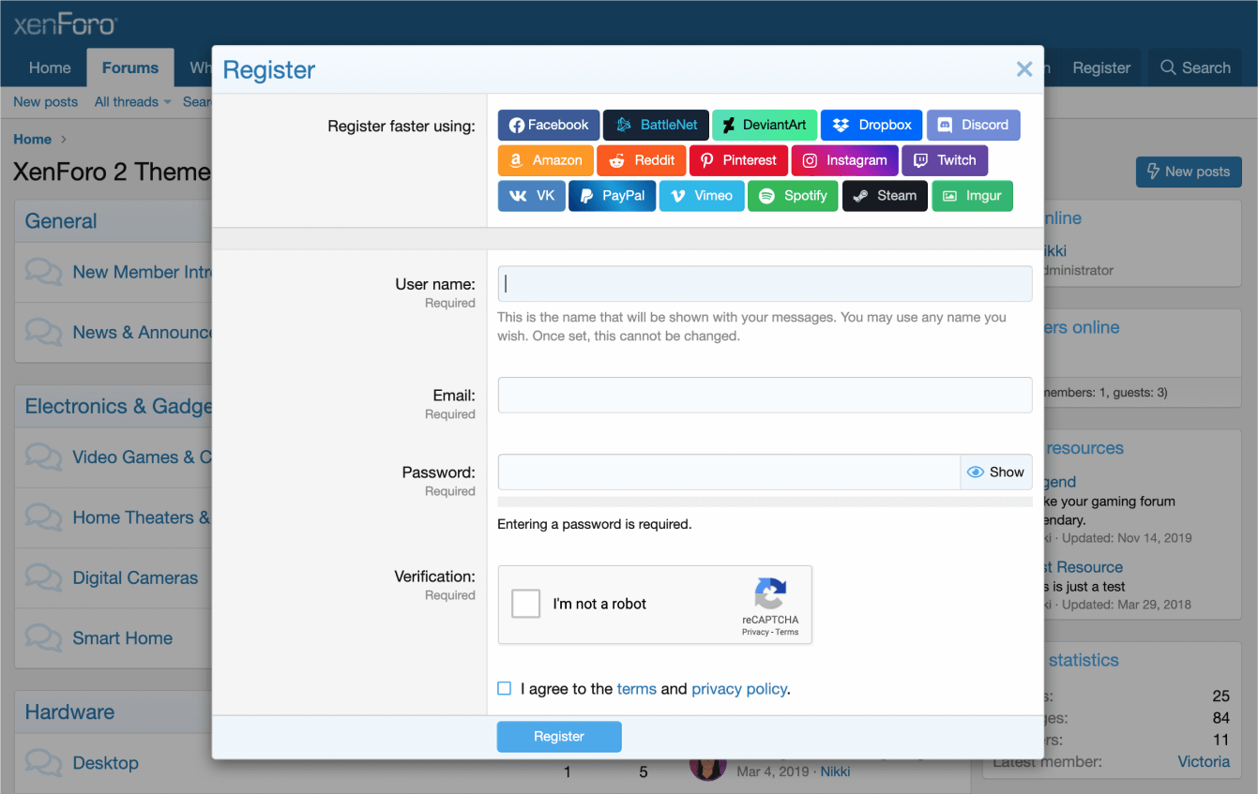Sign up with DeviantArt
Image resolution: width=1258 pixels, height=794 pixels.
[x=765, y=125]
